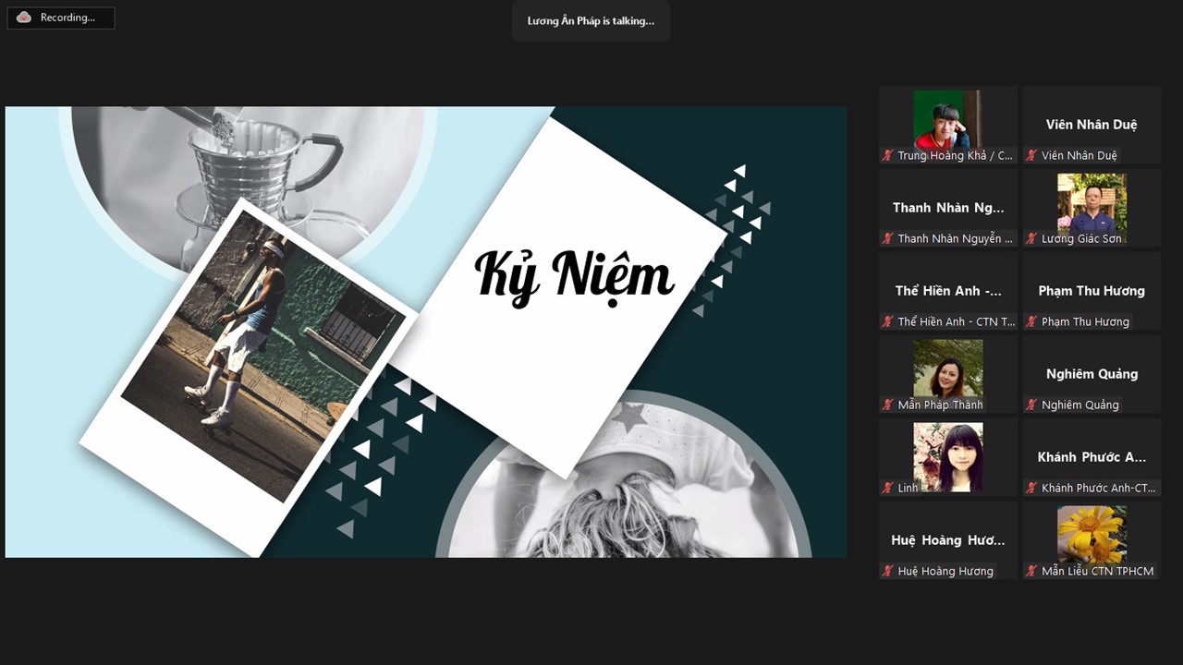The width and height of the screenshot is (1183, 665).
Task: Click the large centered name "Nghiêm Quảng"
Action: coord(1092,374)
